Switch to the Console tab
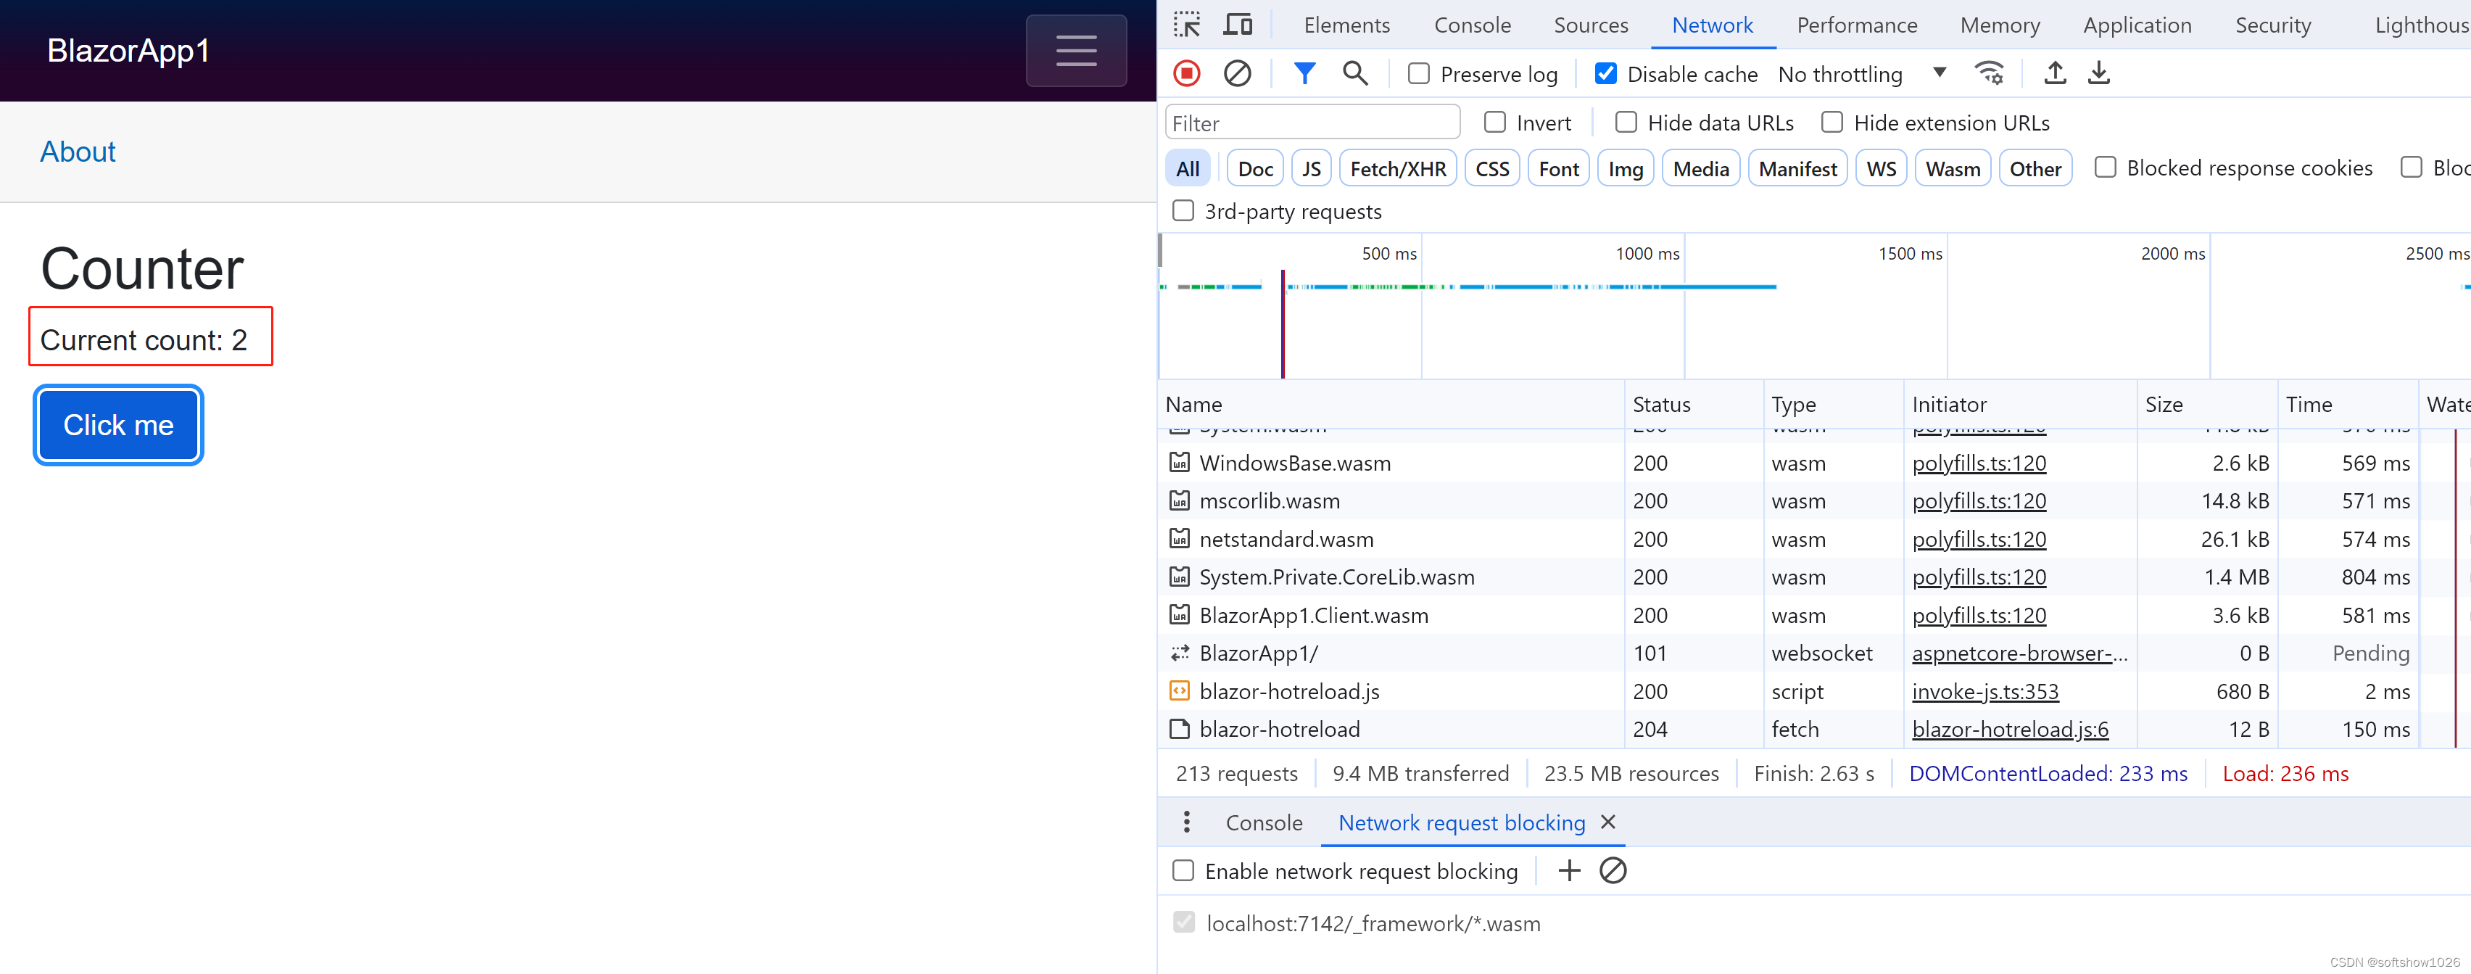The image size is (2471, 974). pyautogui.click(x=1471, y=25)
